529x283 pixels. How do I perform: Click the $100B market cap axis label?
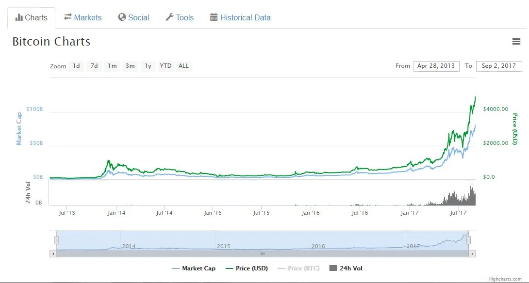(35, 109)
